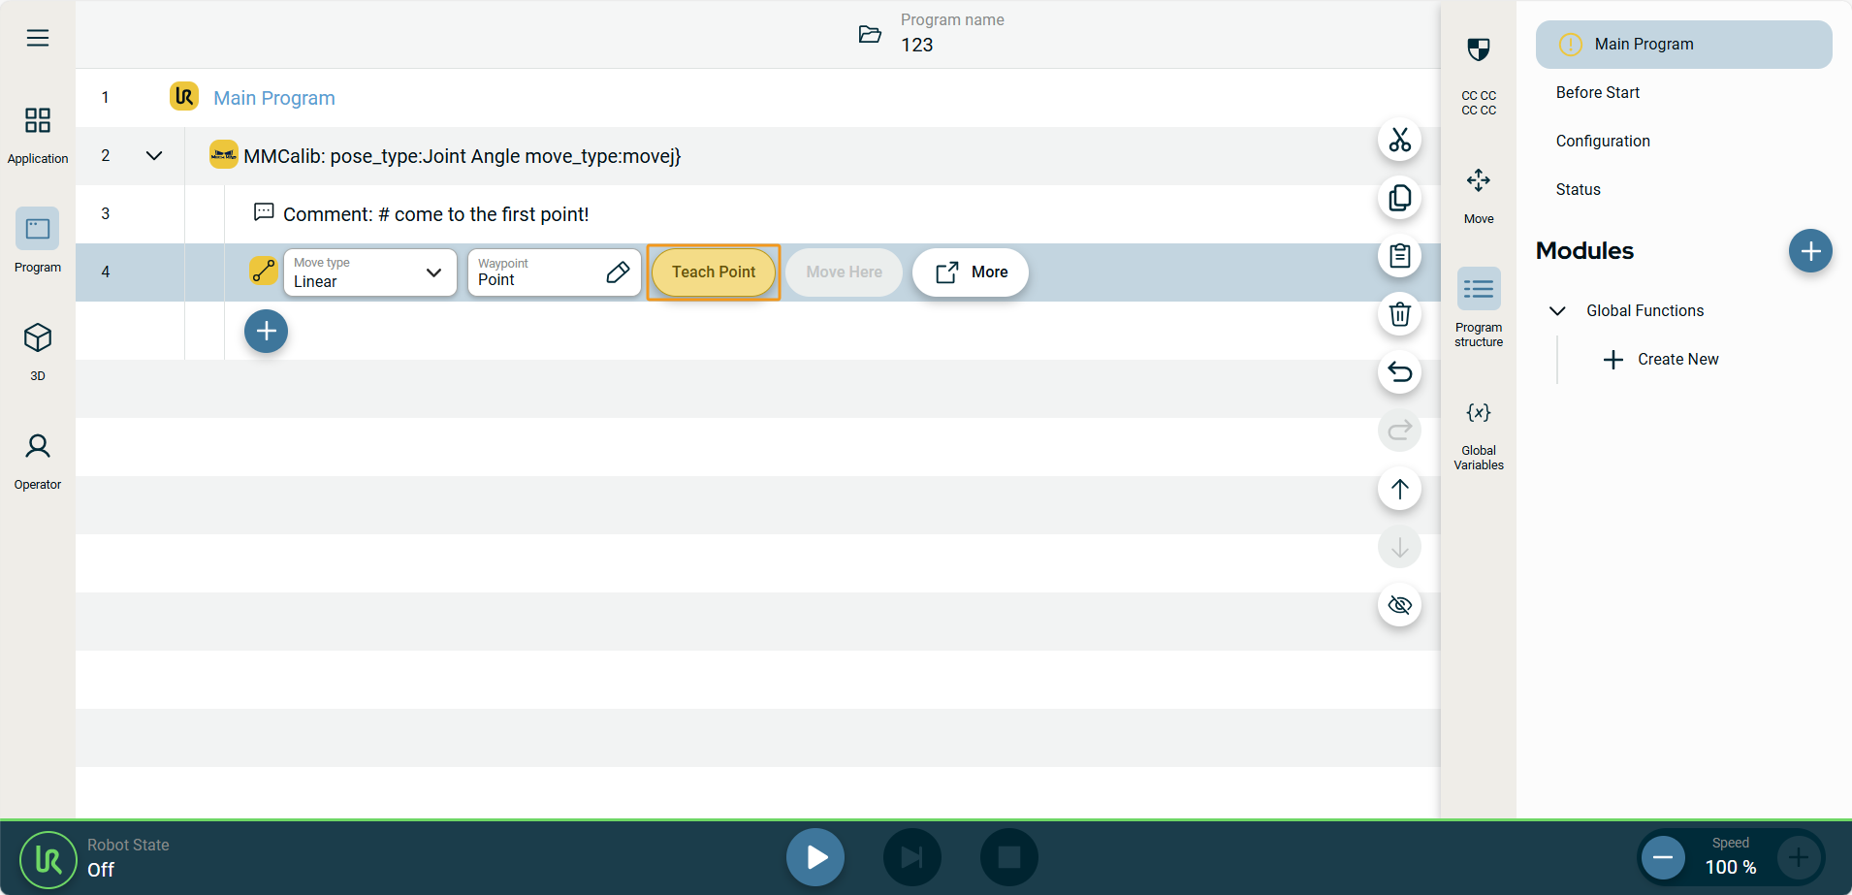Viewport: 1852px width, 895px height.
Task: Add a new module
Action: pos(1810,251)
